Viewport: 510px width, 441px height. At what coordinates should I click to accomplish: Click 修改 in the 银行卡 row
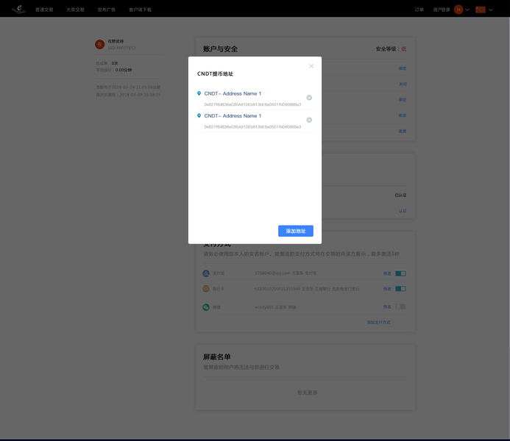387,289
